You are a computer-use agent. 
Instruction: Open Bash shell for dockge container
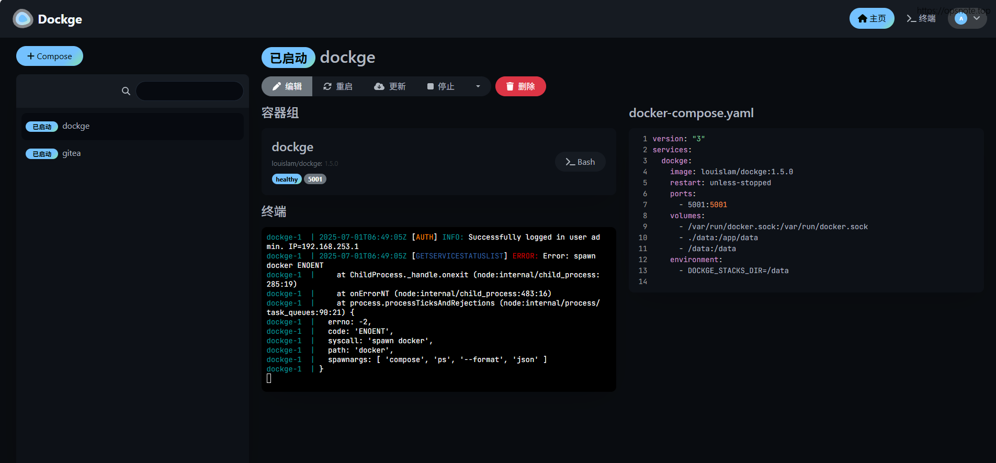(580, 162)
